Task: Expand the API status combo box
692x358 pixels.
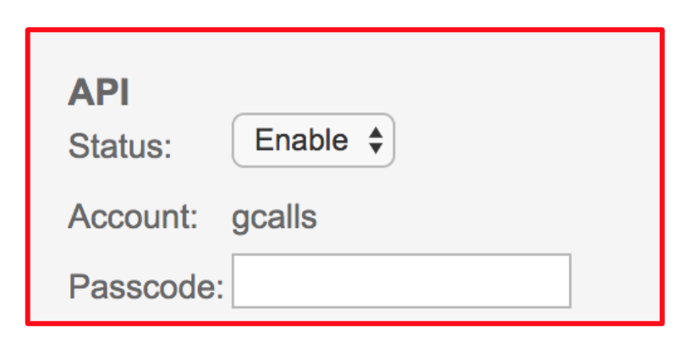Action: pos(313,140)
